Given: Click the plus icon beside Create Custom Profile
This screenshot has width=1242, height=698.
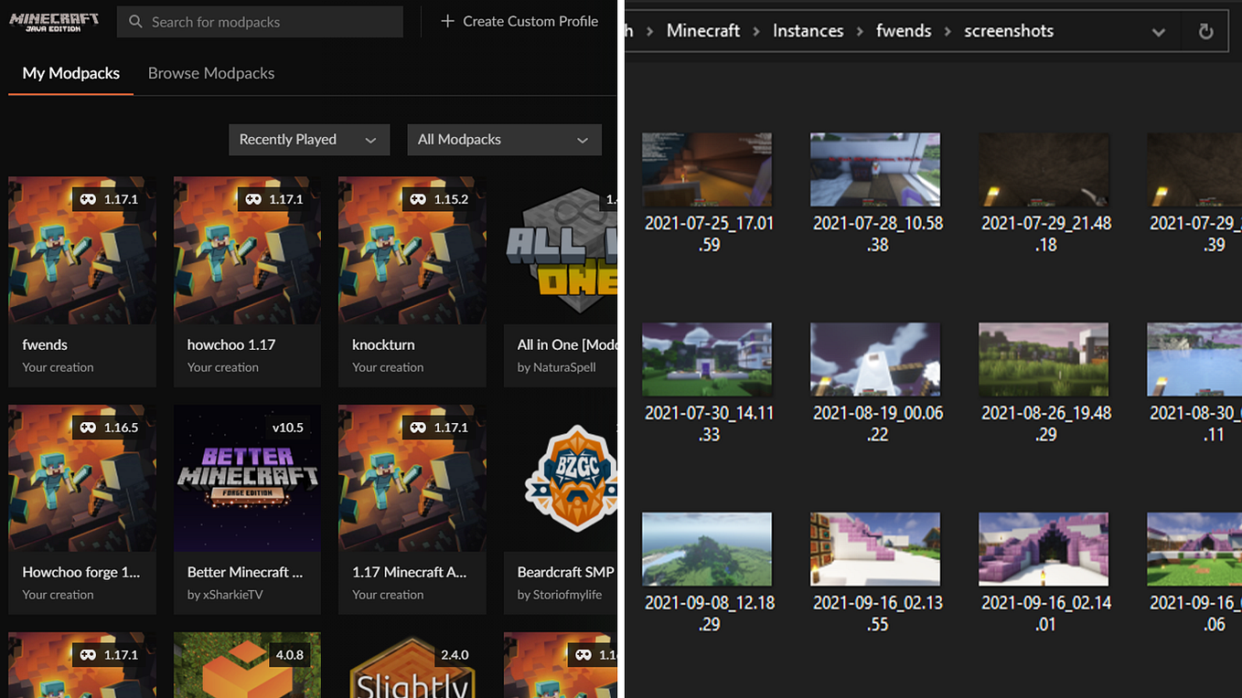Looking at the screenshot, I should [x=447, y=19].
